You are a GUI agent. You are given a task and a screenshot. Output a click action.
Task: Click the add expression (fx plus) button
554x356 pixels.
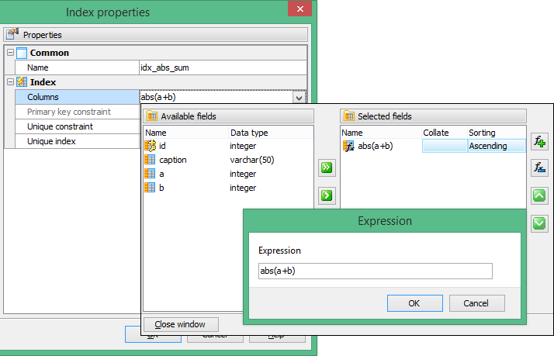coord(539,141)
